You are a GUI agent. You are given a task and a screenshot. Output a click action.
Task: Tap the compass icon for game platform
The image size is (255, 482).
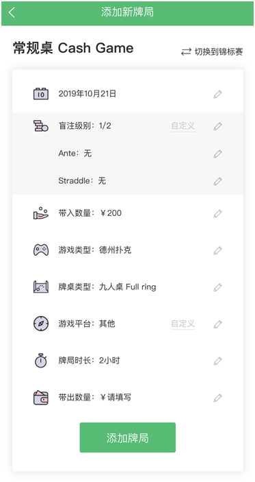pos(41,324)
